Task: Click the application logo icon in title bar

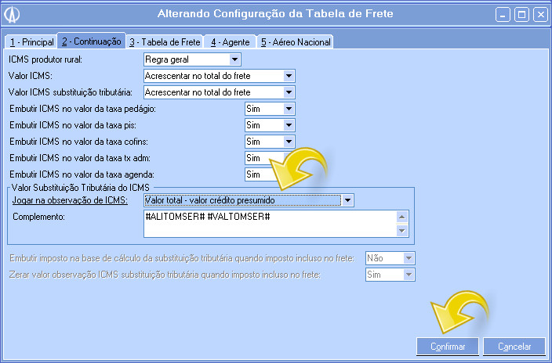Action: pyautogui.click(x=12, y=14)
